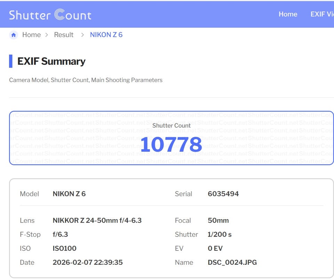Click the 'Name' field label

(184, 262)
